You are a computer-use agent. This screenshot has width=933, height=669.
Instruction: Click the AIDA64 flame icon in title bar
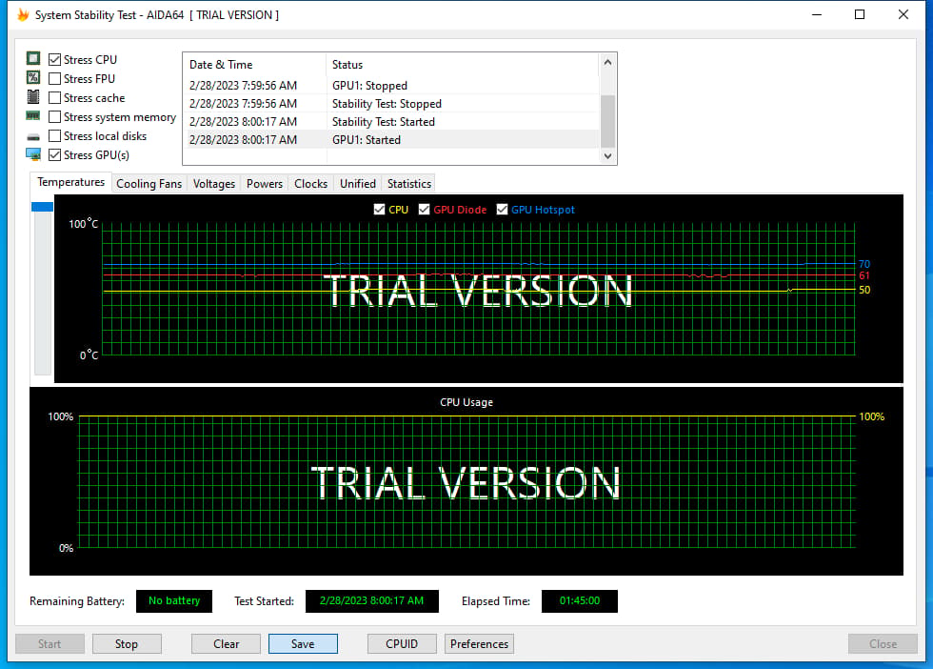23,14
